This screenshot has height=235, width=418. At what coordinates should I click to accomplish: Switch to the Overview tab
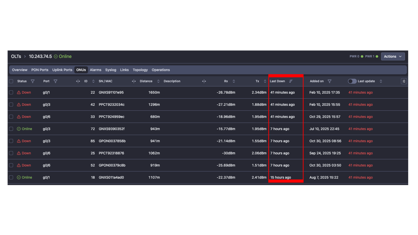point(20,70)
